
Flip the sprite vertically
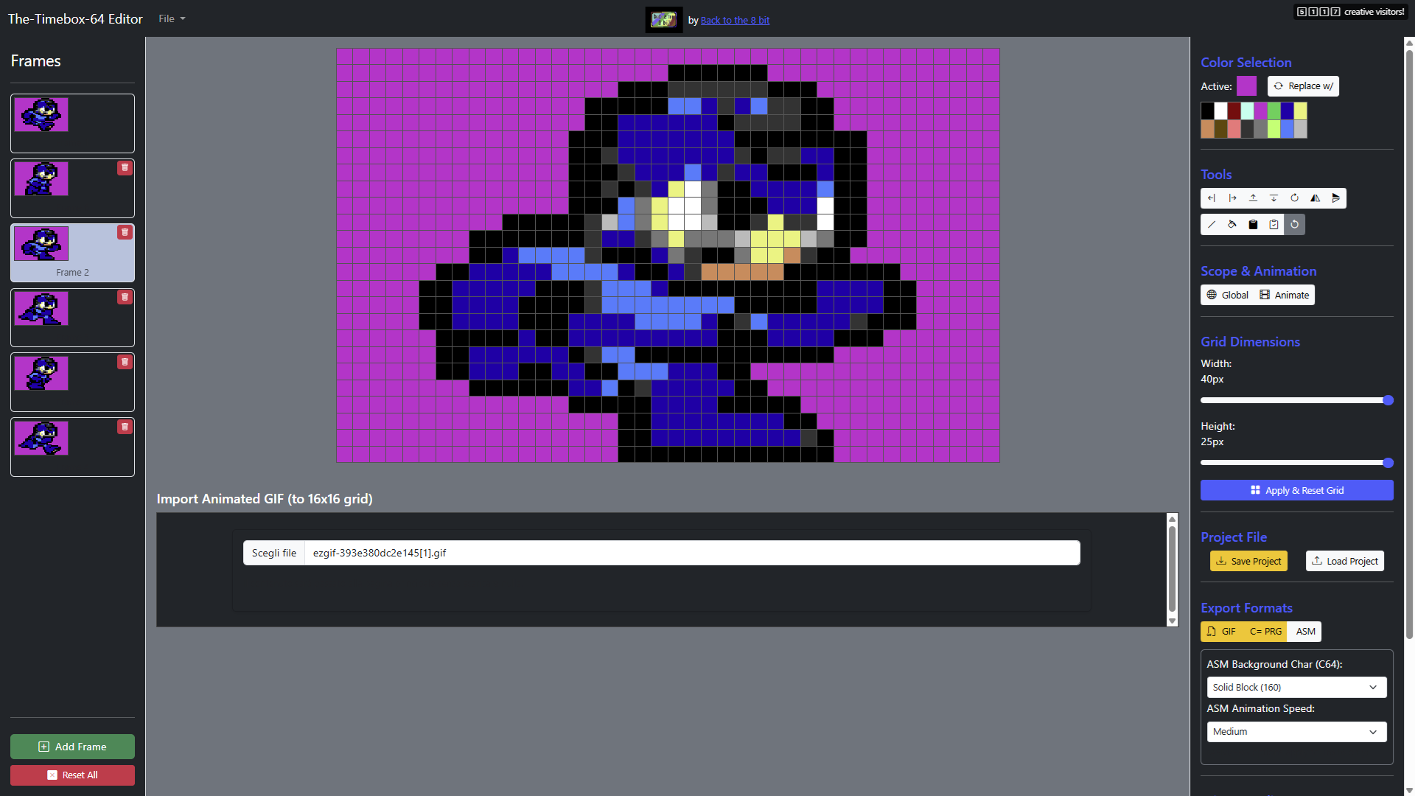tap(1335, 198)
